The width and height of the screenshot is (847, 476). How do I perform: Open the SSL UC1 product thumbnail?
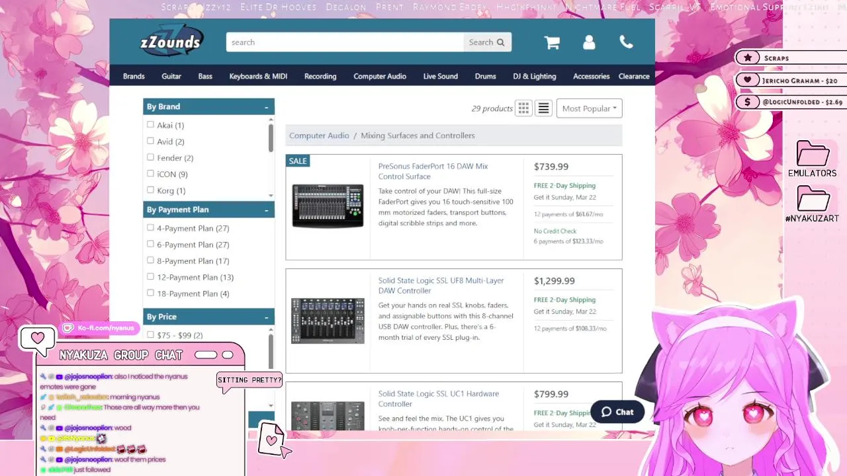pyautogui.click(x=328, y=416)
